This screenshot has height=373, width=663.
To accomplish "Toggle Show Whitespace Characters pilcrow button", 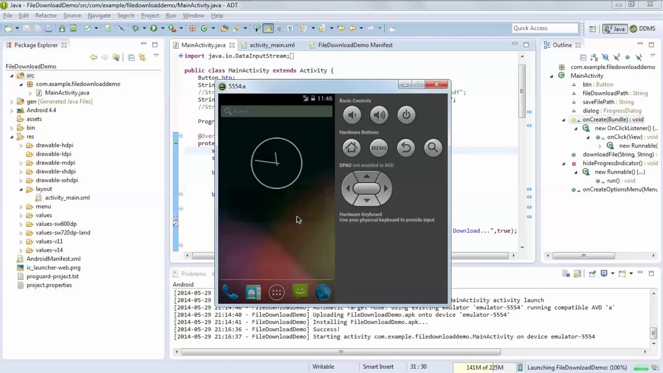I will (x=290, y=28).
